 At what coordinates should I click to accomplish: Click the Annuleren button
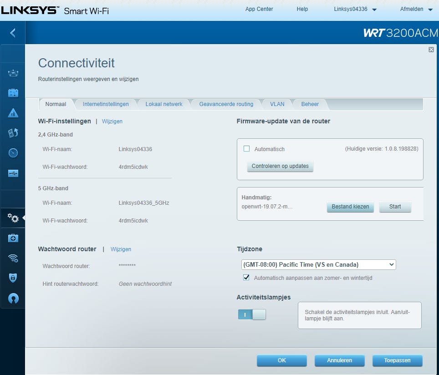(340, 360)
